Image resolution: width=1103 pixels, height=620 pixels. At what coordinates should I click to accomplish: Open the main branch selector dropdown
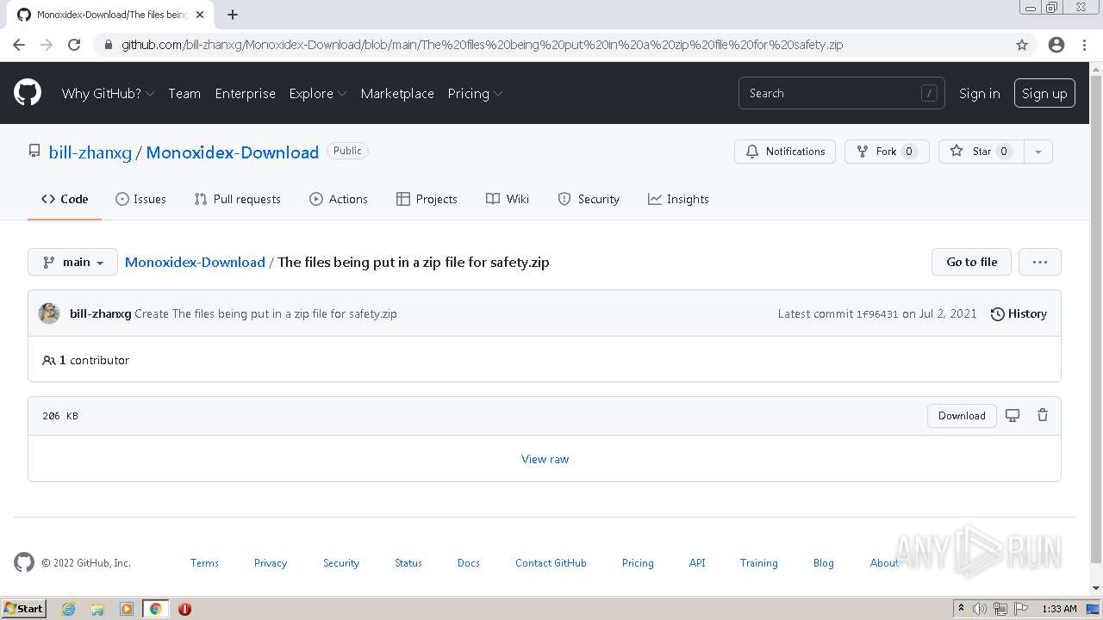(72, 262)
